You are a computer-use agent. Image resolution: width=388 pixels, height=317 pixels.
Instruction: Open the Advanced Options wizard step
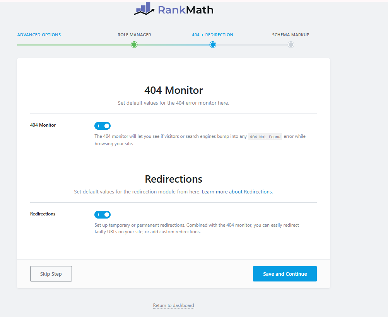click(x=39, y=35)
